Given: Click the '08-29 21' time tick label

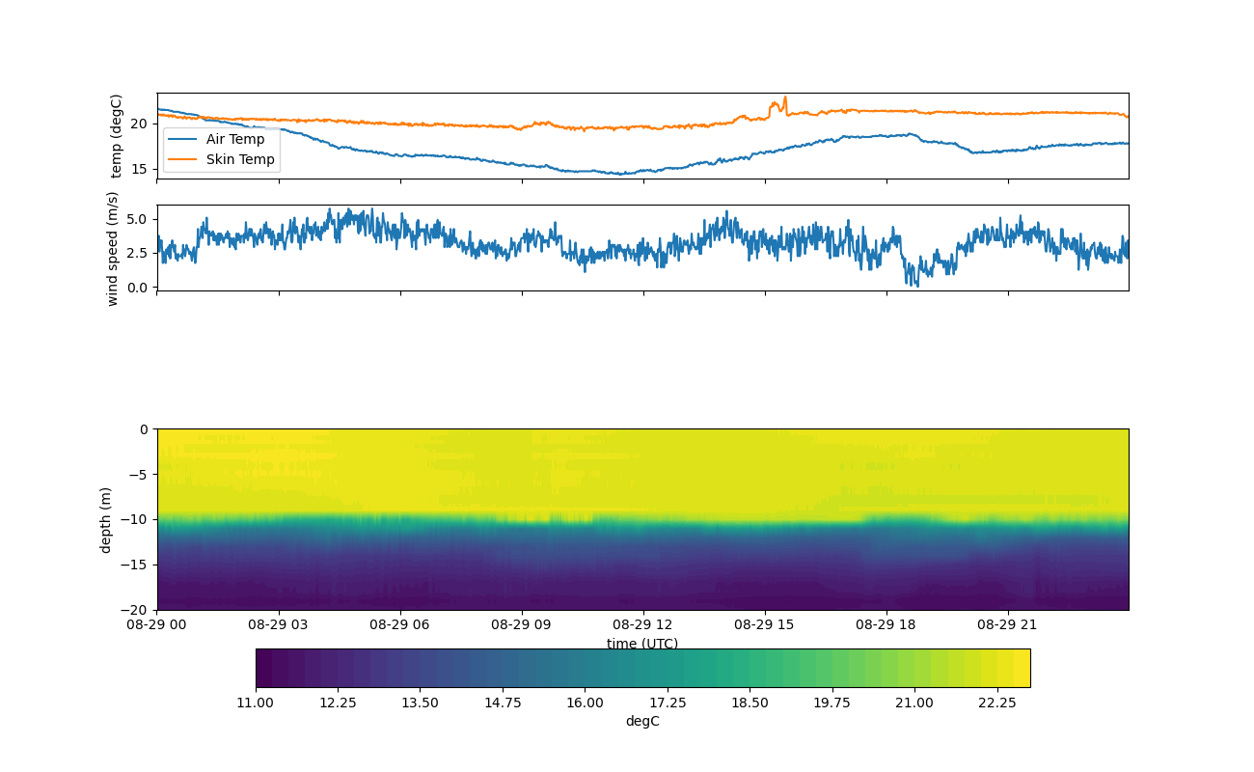Looking at the screenshot, I should click(1008, 624).
